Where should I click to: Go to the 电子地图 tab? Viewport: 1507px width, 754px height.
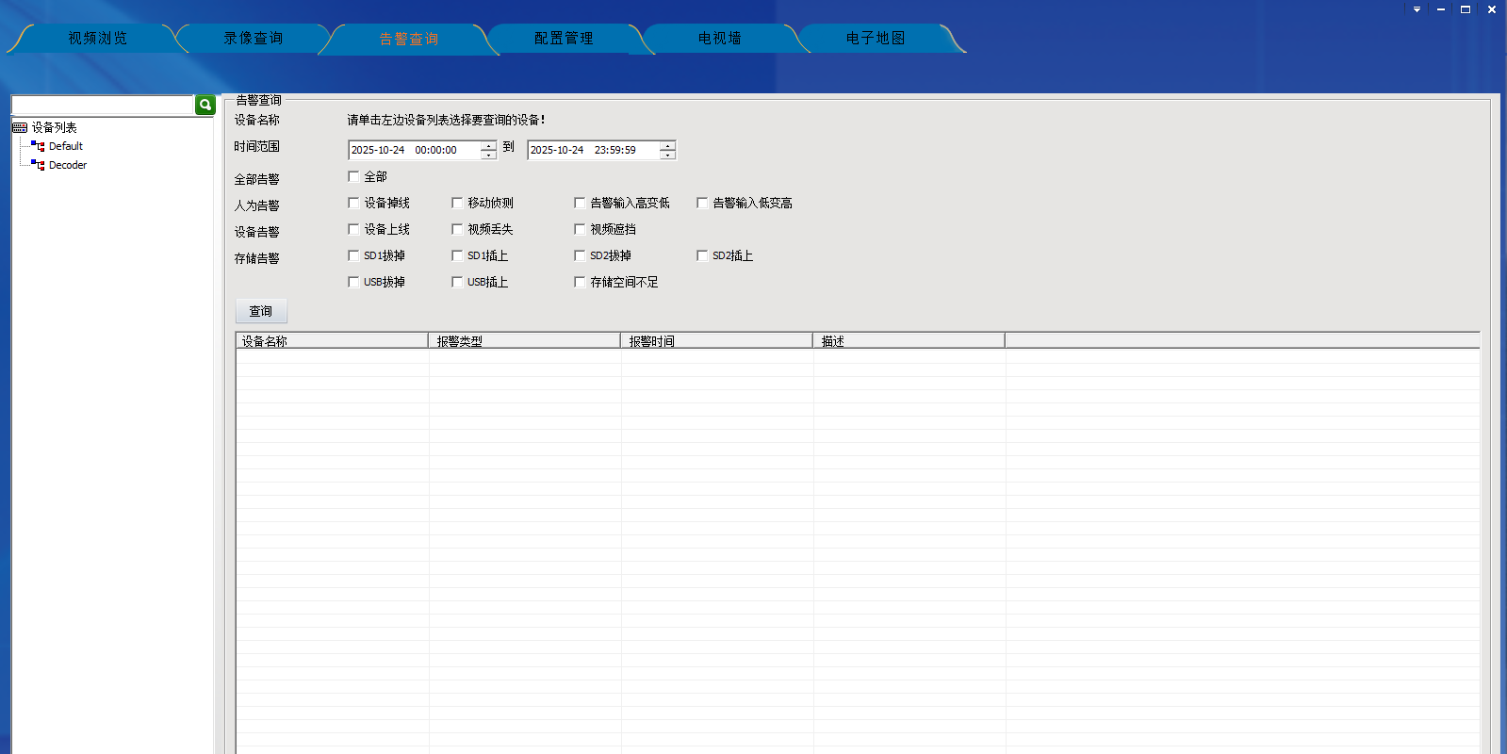pyautogui.click(x=875, y=39)
